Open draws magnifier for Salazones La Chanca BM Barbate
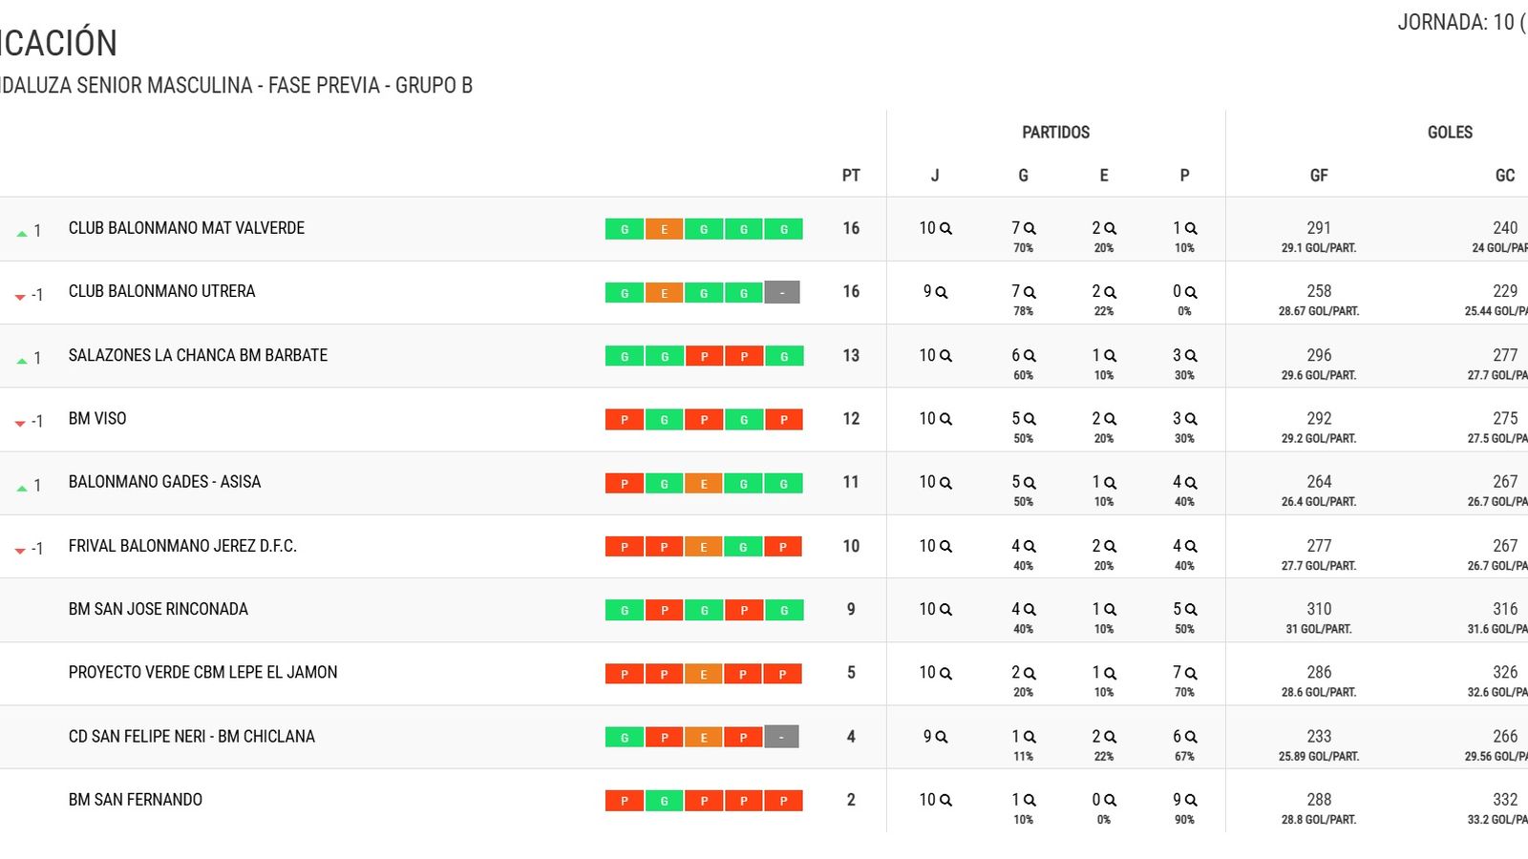Image resolution: width=1528 pixels, height=859 pixels. 1112,356
